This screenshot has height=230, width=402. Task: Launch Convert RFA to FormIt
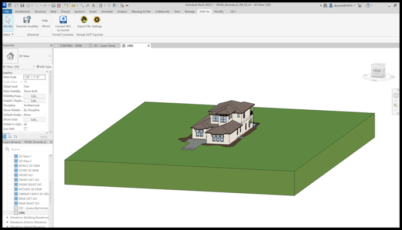click(63, 23)
